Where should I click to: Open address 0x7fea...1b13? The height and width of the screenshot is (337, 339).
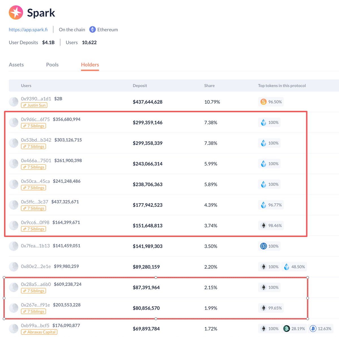pos(35,246)
